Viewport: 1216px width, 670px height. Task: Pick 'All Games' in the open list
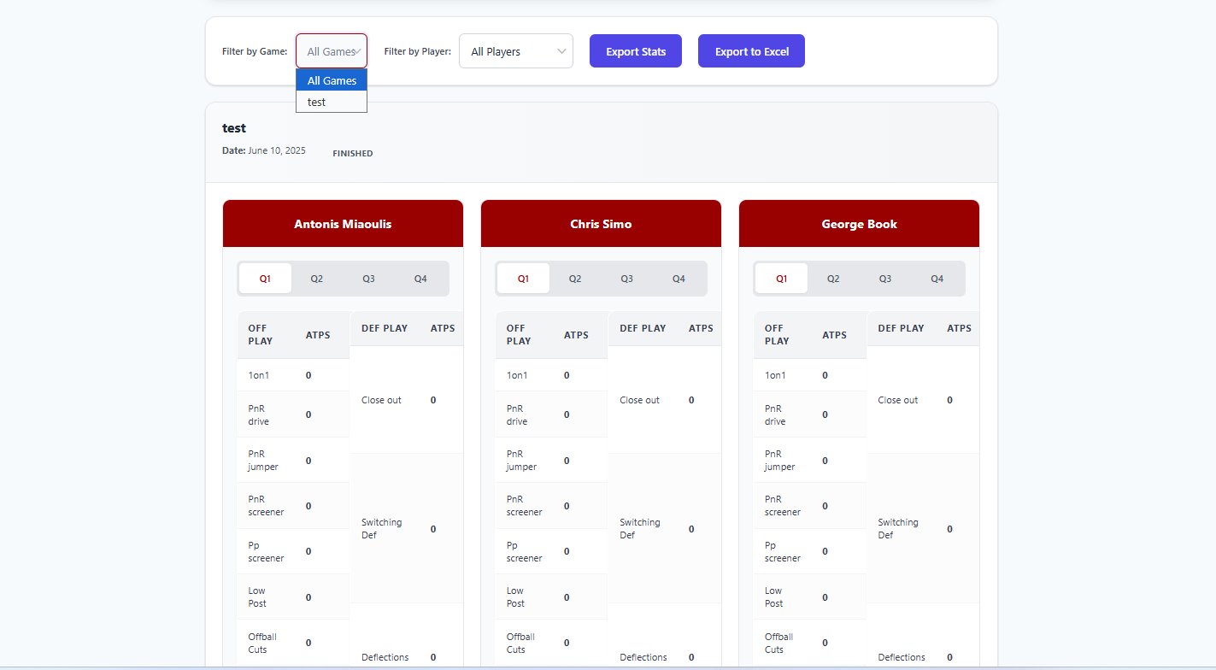point(332,80)
